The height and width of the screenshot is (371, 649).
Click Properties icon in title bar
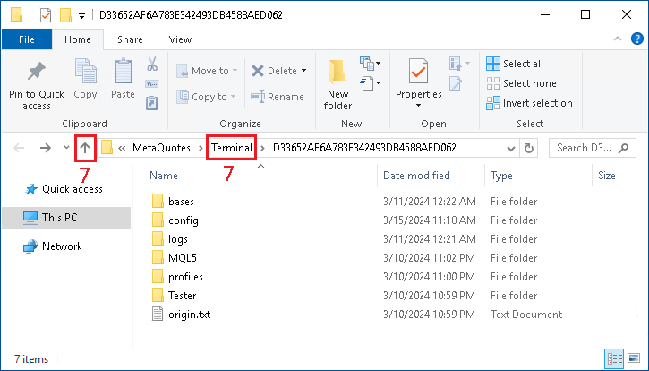pos(46,15)
